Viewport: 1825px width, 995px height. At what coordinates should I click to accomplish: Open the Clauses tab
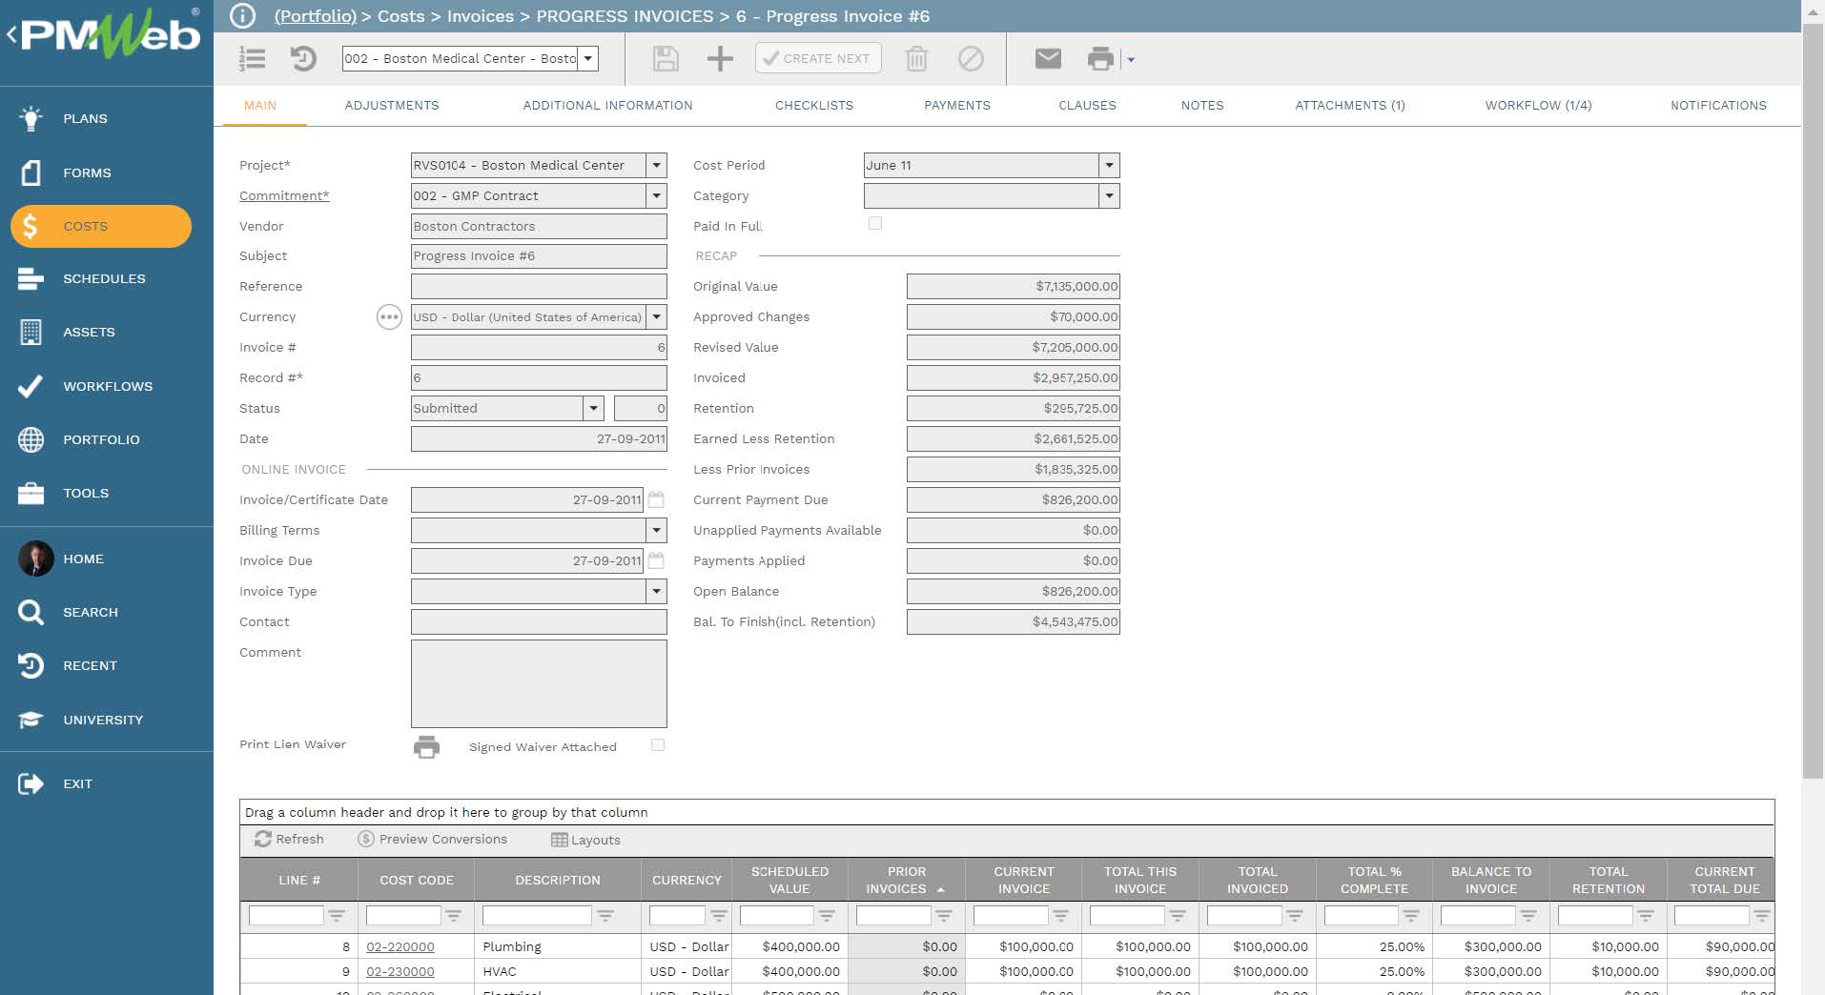click(x=1087, y=105)
